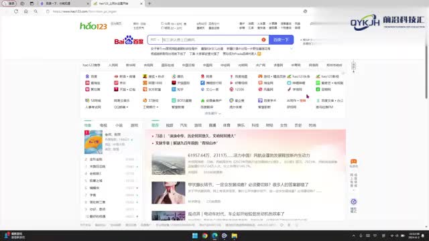The image size is (429, 241).
Task: Open the 搜狐·热点 site icon link
Action: pyautogui.click(x=154, y=76)
